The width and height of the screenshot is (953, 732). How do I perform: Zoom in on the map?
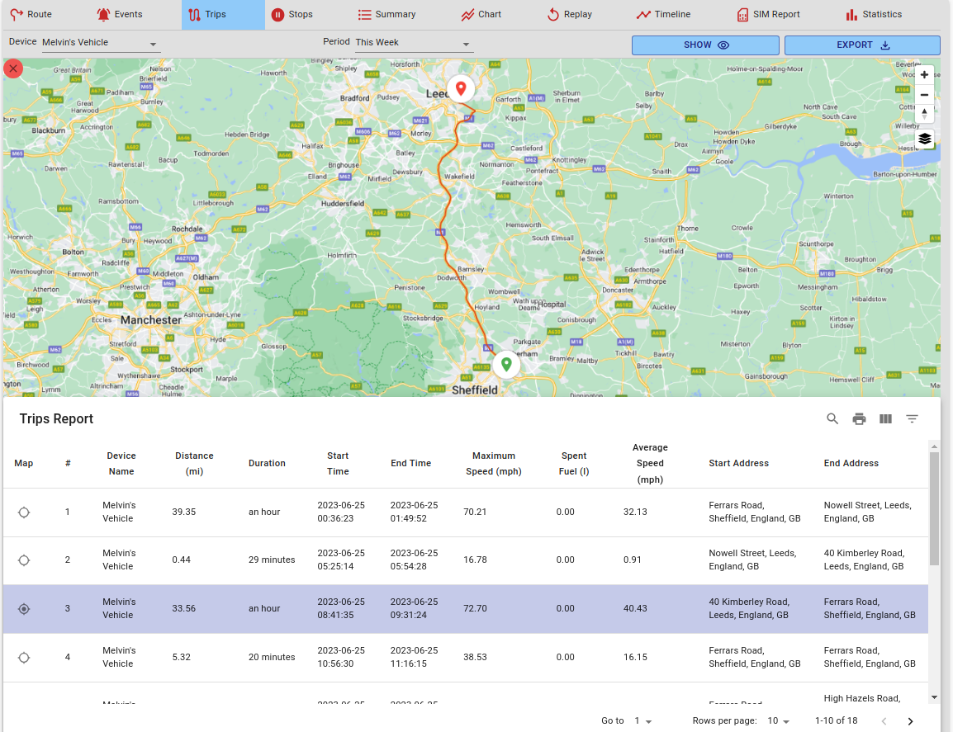pos(924,75)
